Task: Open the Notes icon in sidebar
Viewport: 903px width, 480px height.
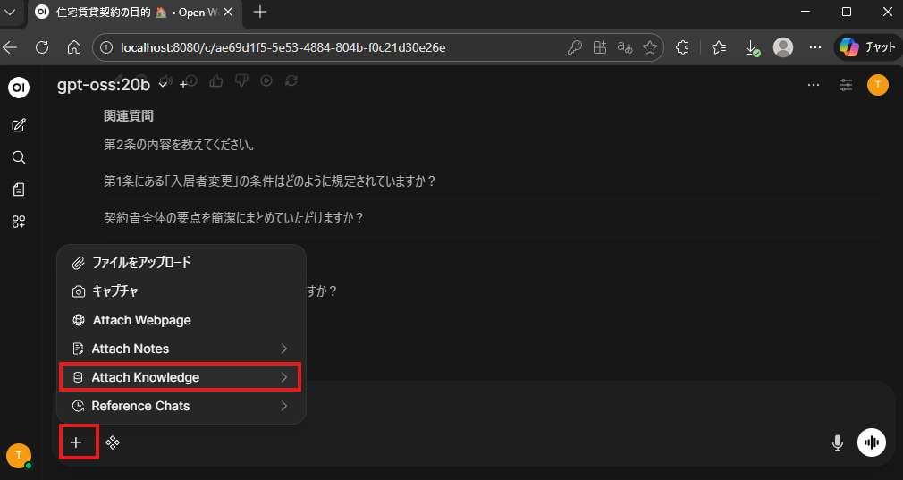Action: (18, 189)
